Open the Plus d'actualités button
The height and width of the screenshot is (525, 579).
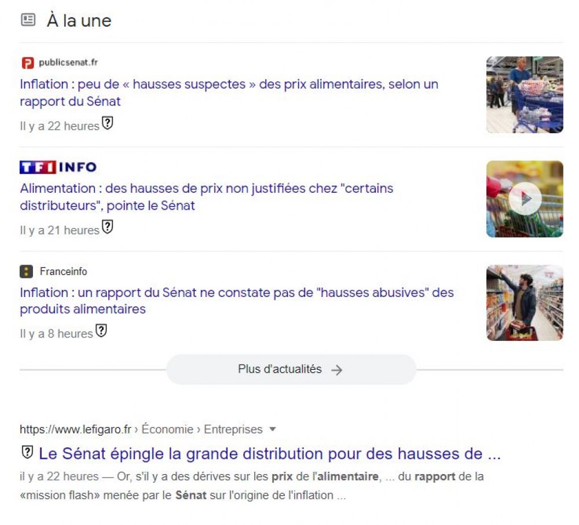(291, 369)
